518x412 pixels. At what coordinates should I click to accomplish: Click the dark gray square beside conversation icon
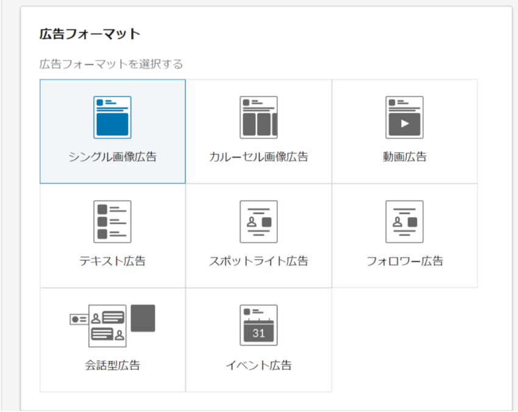(x=143, y=318)
